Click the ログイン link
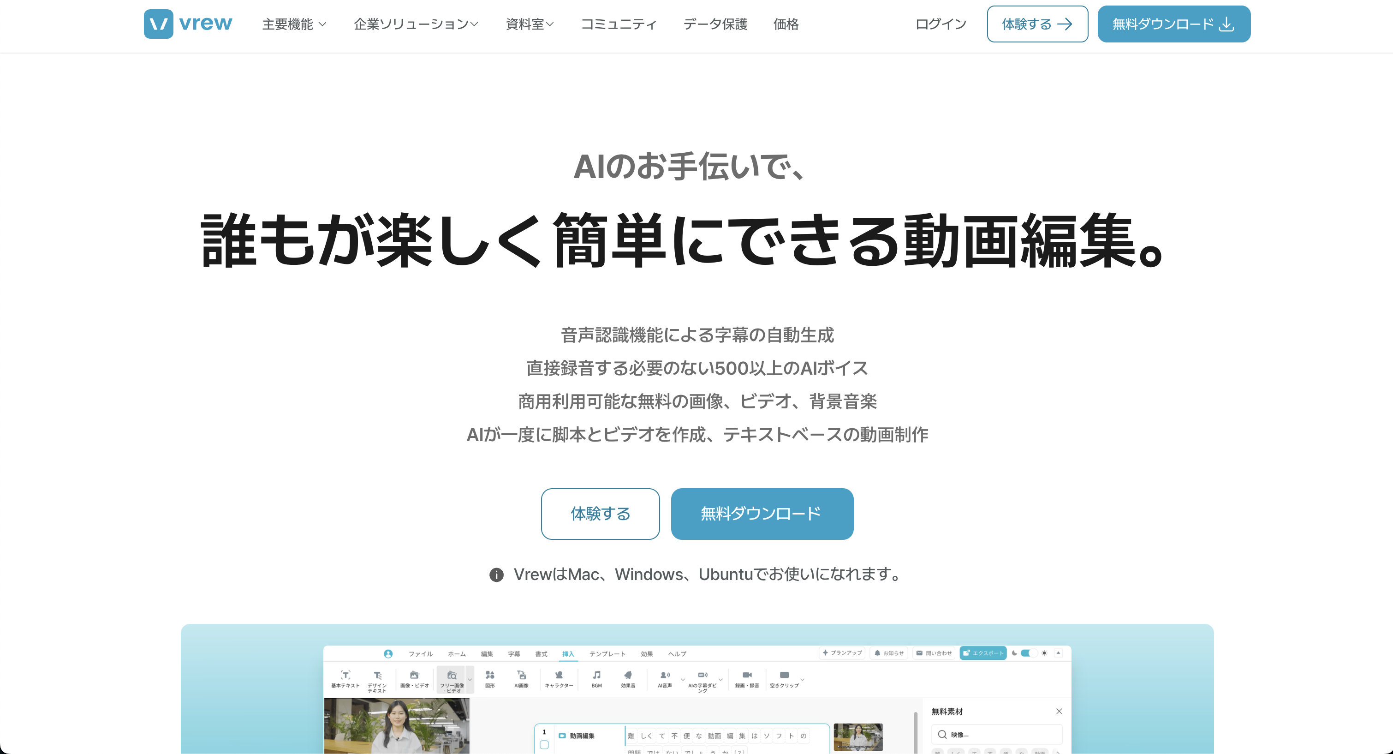Image resolution: width=1393 pixels, height=754 pixels. coord(941,24)
